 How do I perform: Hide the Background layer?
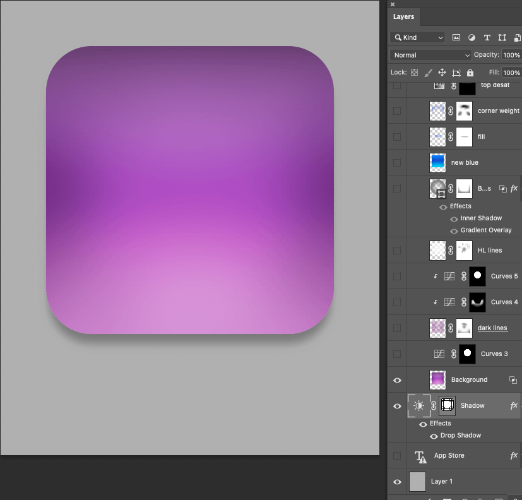(x=397, y=380)
